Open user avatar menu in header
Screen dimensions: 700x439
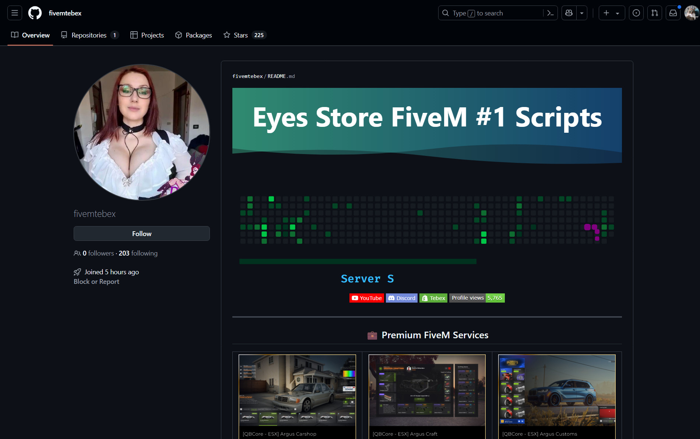tap(692, 13)
